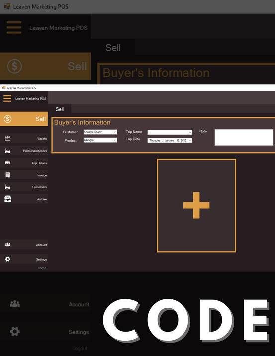
Task: Open the Customers icon in sidebar
Action: pyautogui.click(x=8, y=187)
